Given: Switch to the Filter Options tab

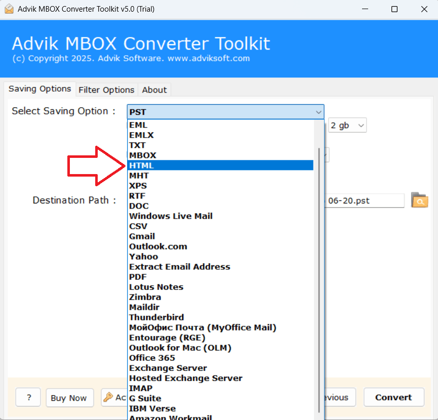Looking at the screenshot, I should [x=106, y=90].
